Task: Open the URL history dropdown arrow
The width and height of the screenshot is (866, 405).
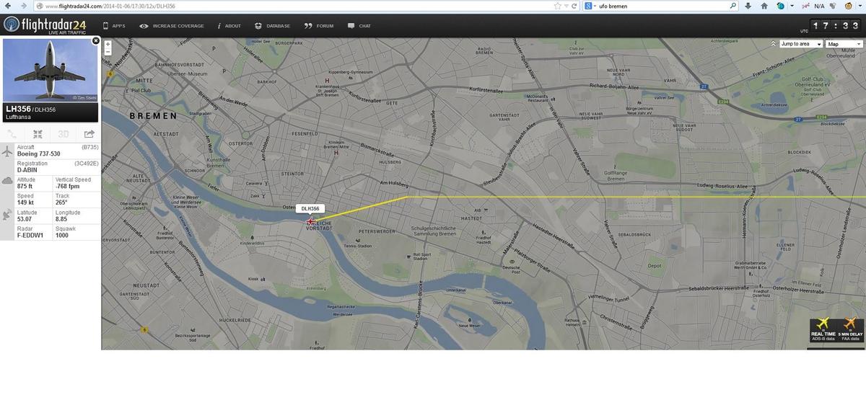Action: (x=567, y=6)
